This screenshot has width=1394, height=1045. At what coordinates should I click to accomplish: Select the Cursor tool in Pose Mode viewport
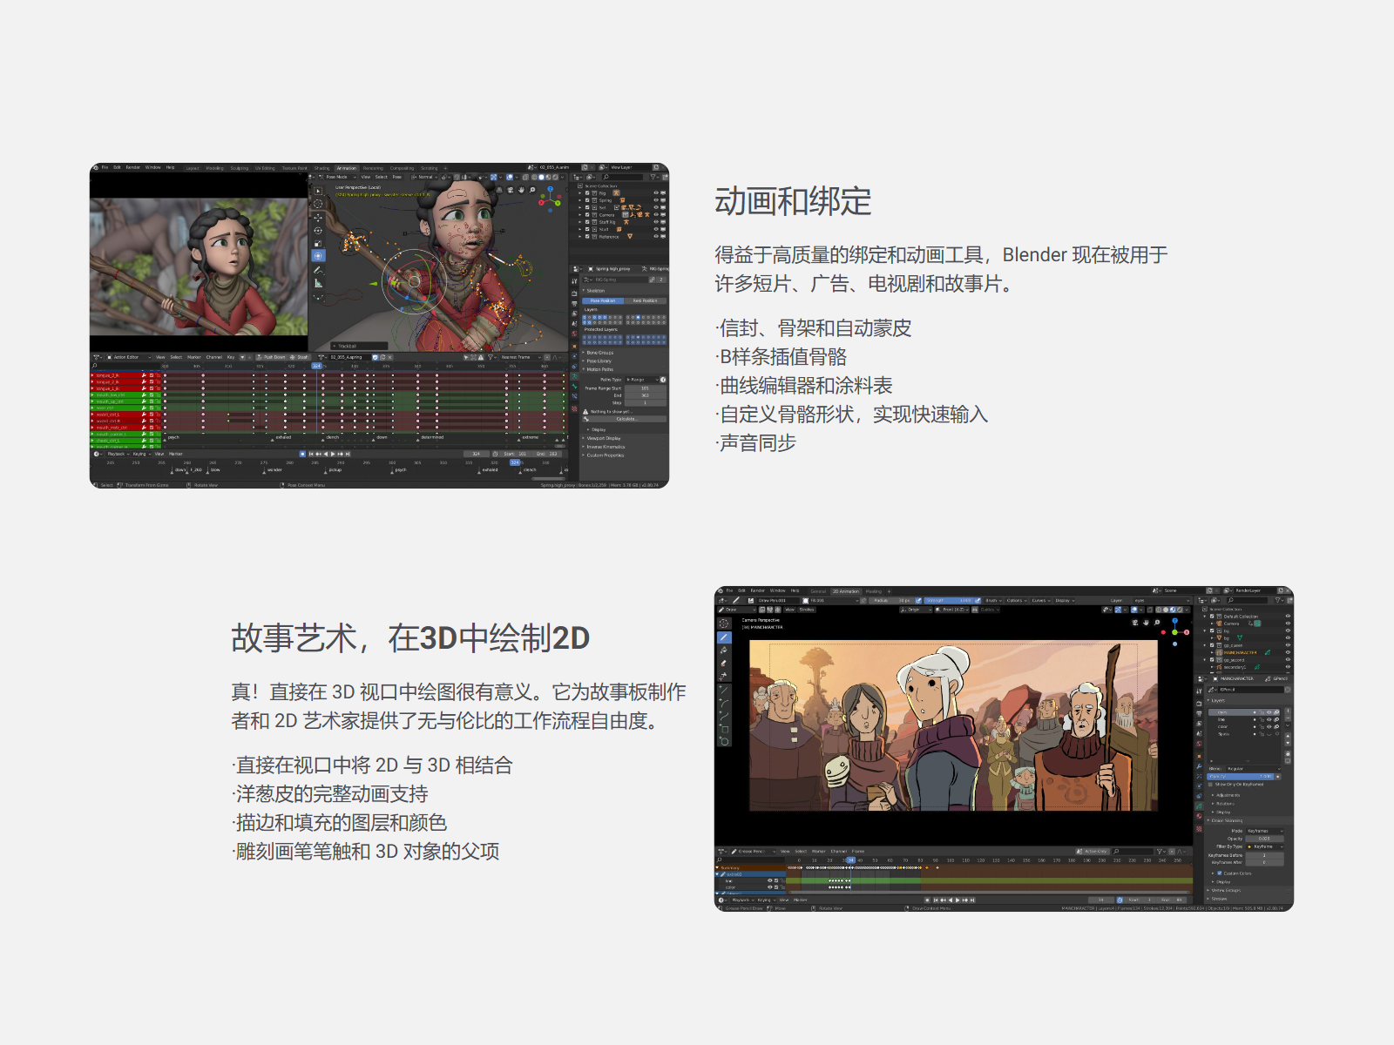coord(318,204)
